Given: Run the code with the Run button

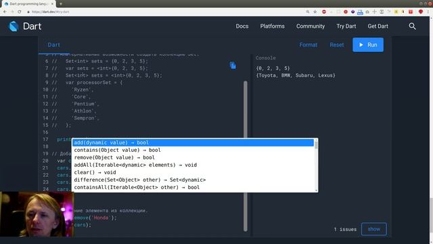Looking at the screenshot, I should click(x=368, y=45).
